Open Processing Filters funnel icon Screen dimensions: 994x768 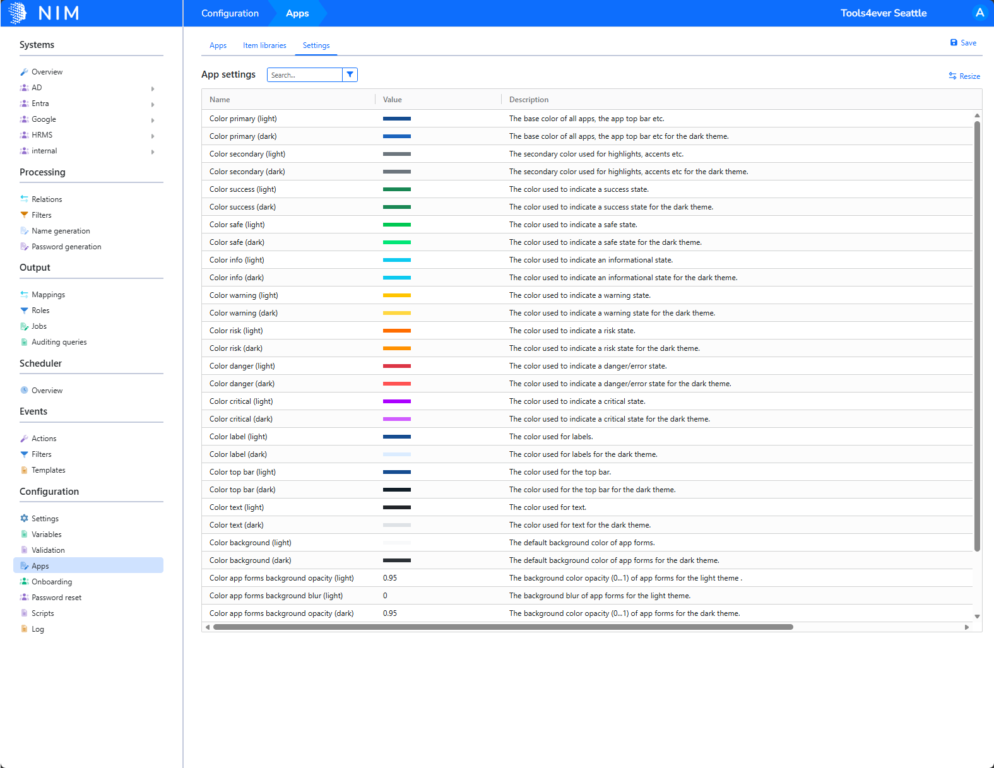click(24, 215)
